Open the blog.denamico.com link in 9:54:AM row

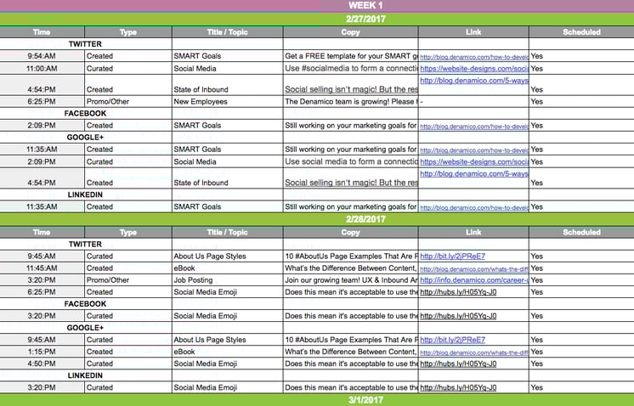tap(474, 57)
